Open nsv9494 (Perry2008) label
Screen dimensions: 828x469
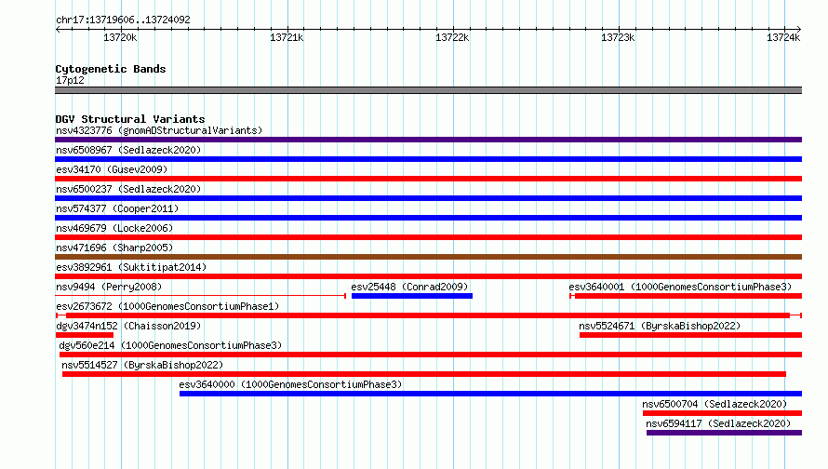[109, 287]
